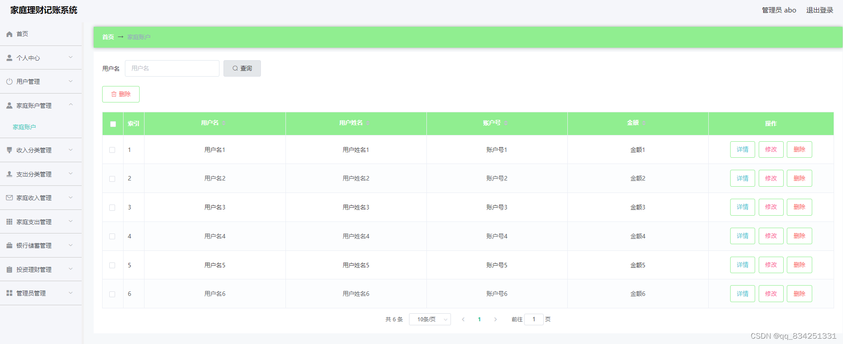Click 修改 for row 用户名2
Screen dimensions: 843x344
[x=771, y=178]
